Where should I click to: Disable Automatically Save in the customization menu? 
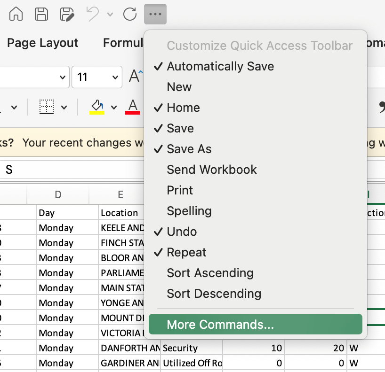(220, 66)
